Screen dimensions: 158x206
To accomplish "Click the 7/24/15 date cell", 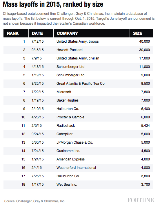I will point(37,151).
